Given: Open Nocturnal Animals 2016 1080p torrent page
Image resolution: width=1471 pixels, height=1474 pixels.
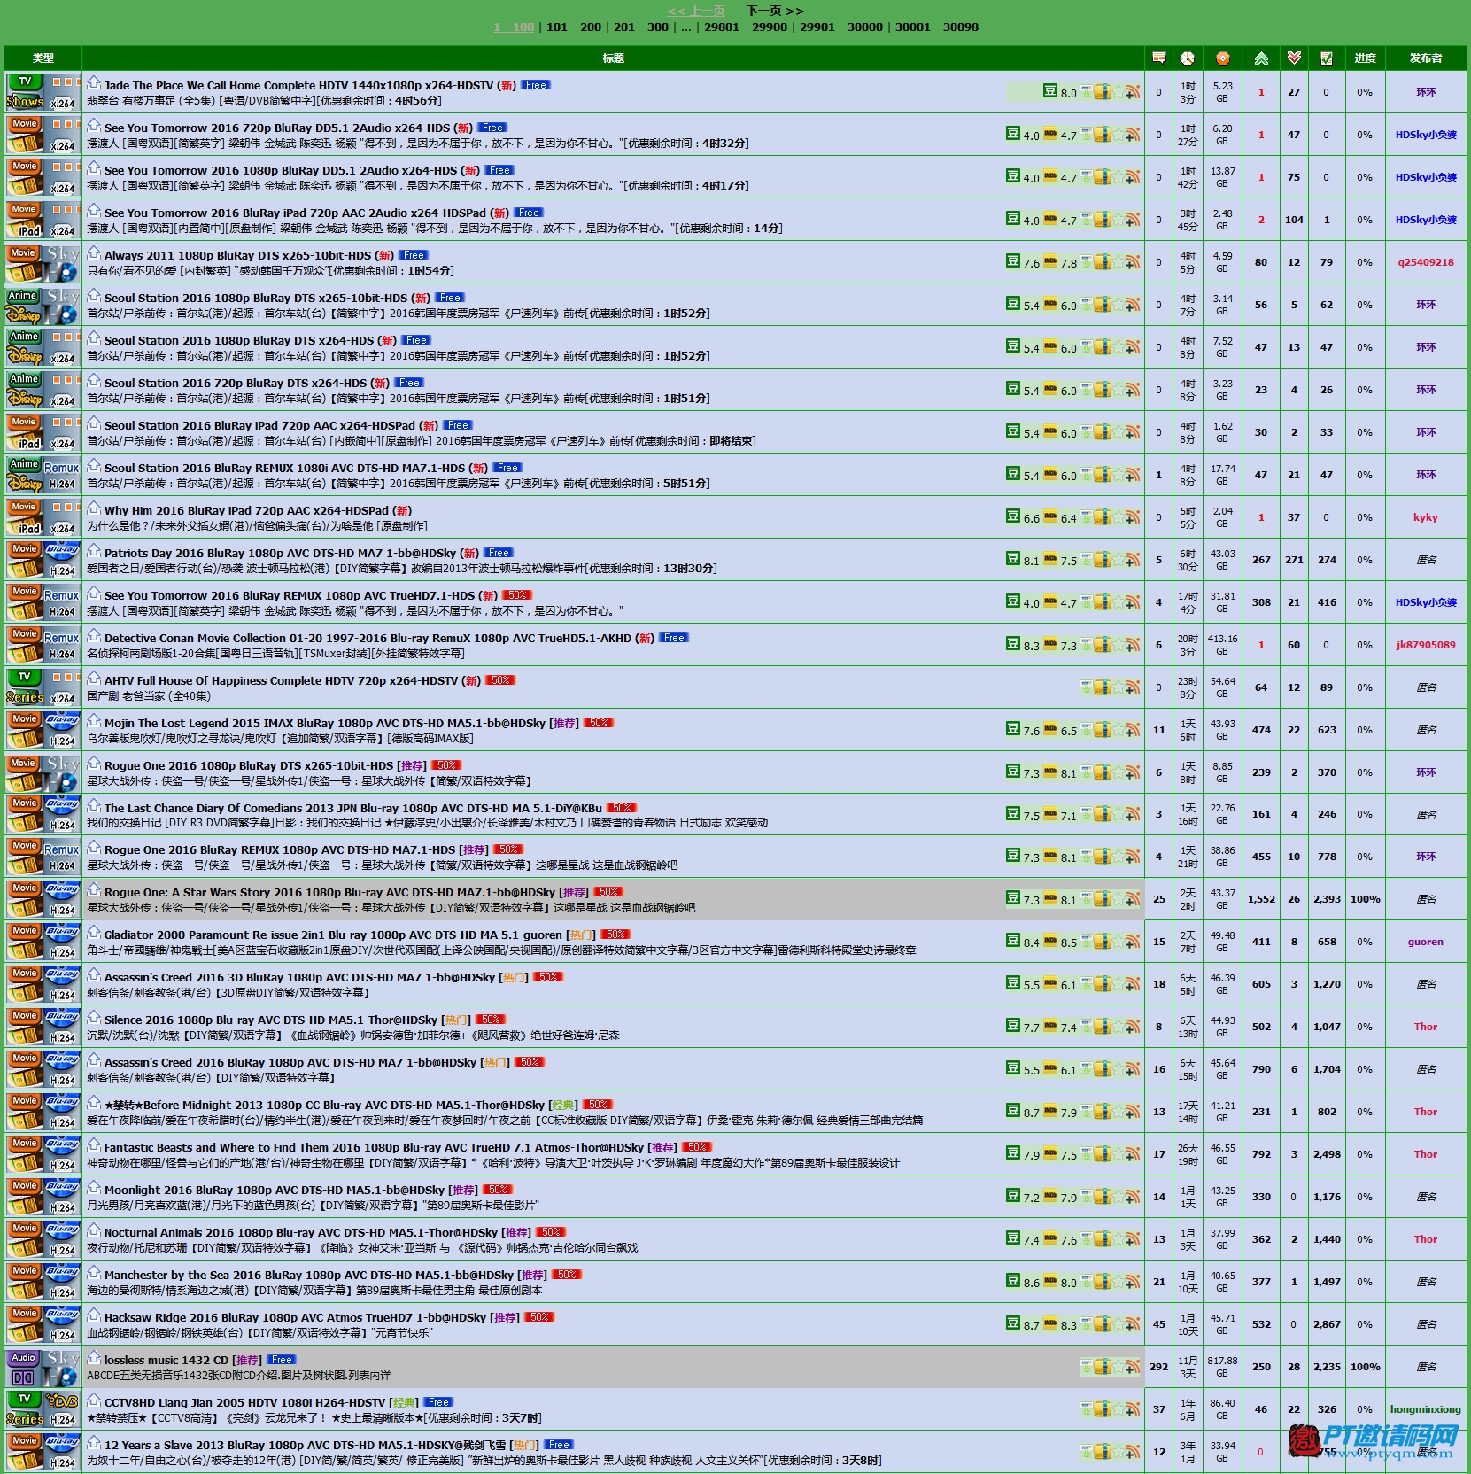Looking at the screenshot, I should pyautogui.click(x=301, y=1232).
